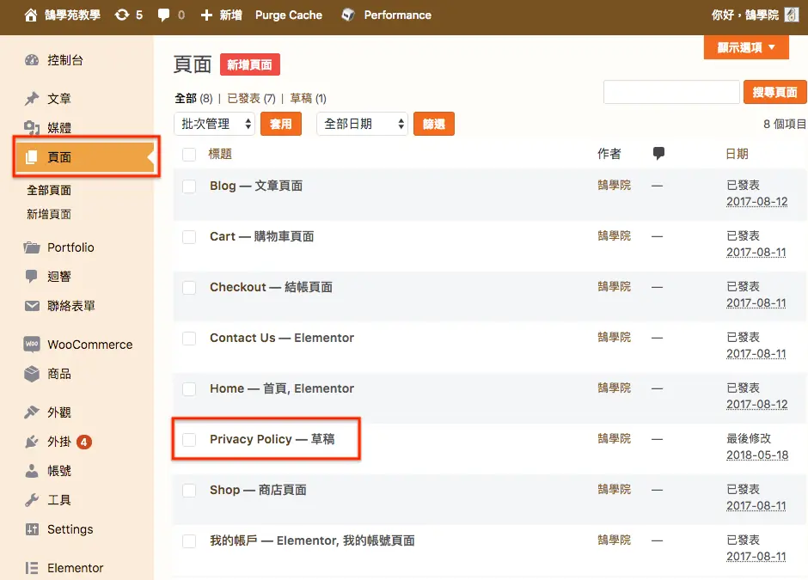Filter by 草稿 (1) pages
Viewport: 808px width, 580px height.
coord(308,98)
